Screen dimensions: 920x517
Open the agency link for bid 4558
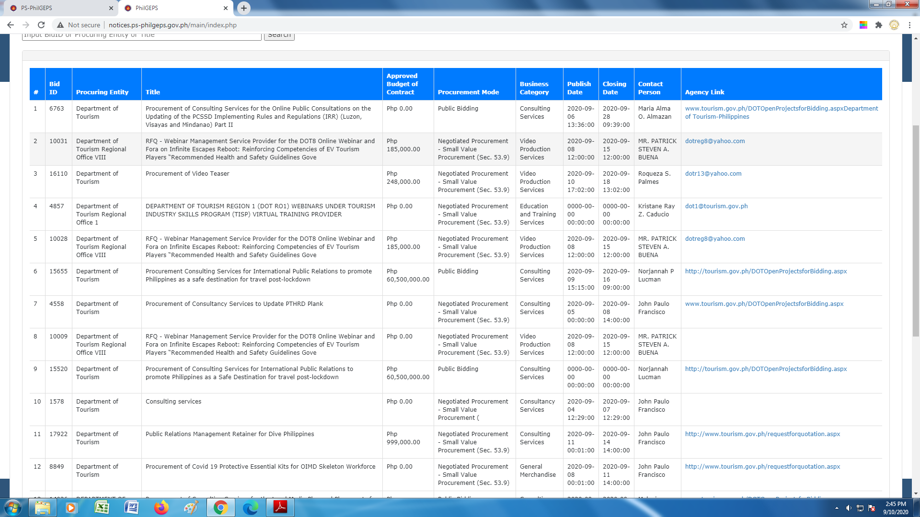coord(764,303)
